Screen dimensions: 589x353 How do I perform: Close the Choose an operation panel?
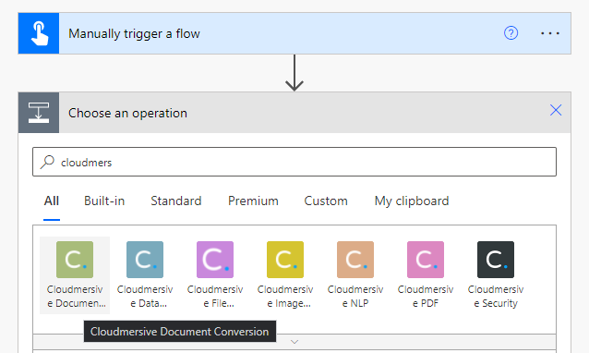click(556, 110)
